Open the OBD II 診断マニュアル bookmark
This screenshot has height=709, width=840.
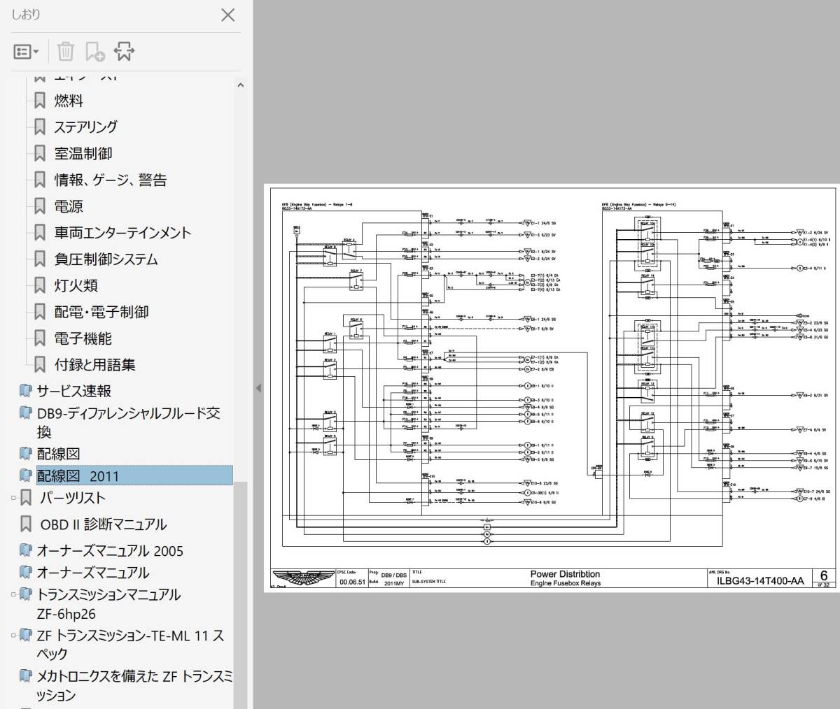click(104, 524)
